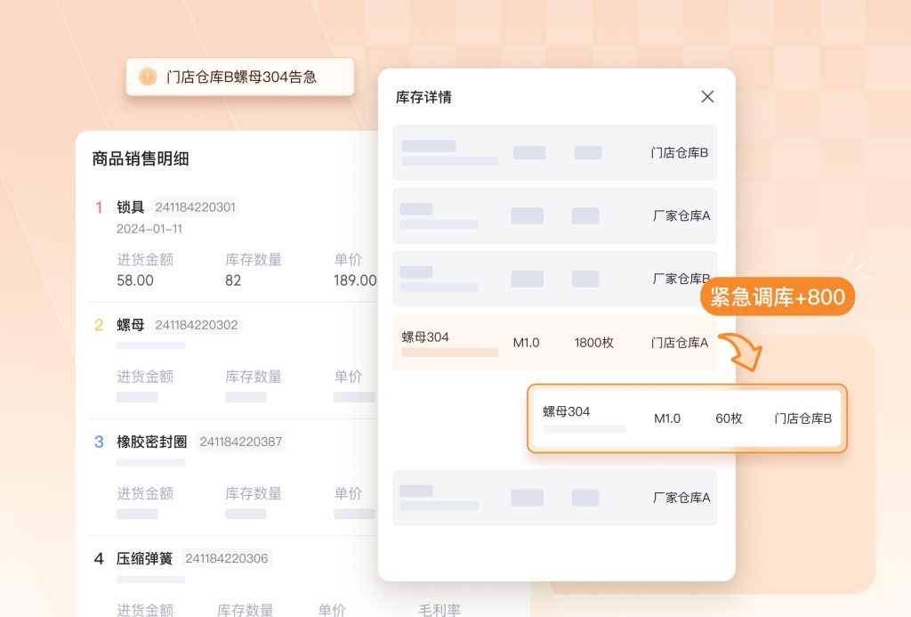Screen dimensions: 911x617
Task: Click product code 241184220387
Action: click(240, 442)
